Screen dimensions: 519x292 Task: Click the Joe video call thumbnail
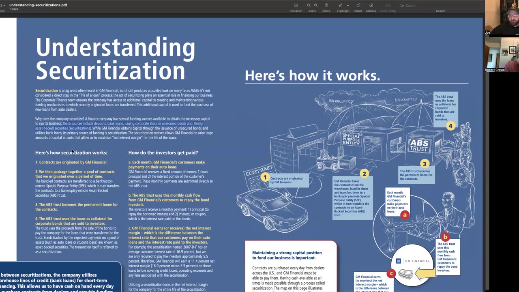(x=502, y=17)
